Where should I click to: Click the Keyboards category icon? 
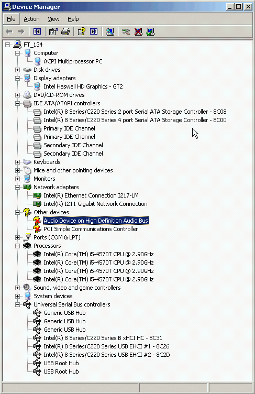tap(27, 162)
